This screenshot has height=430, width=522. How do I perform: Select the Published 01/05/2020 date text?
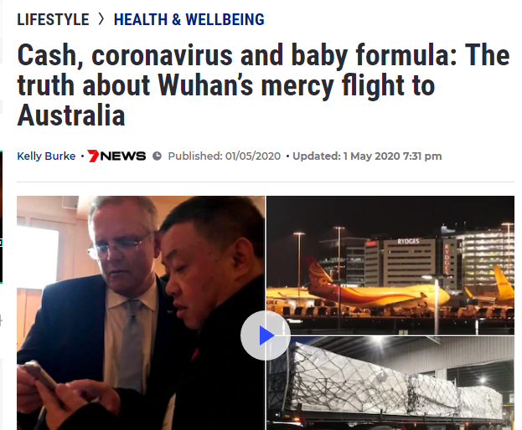225,156
